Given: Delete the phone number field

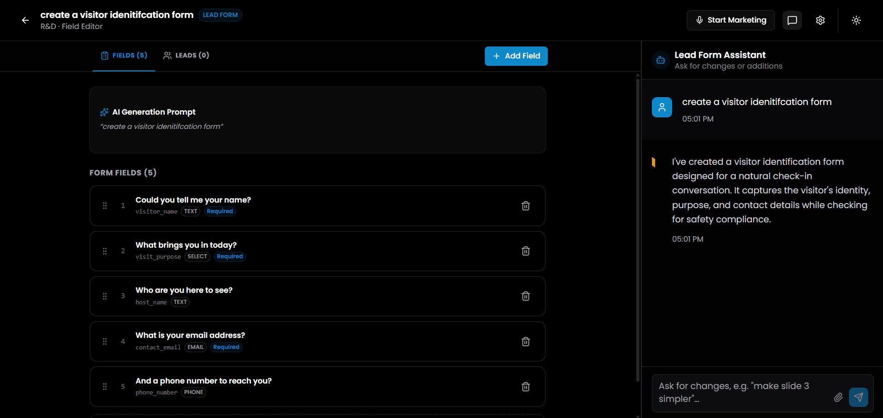Looking at the screenshot, I should 526,387.
